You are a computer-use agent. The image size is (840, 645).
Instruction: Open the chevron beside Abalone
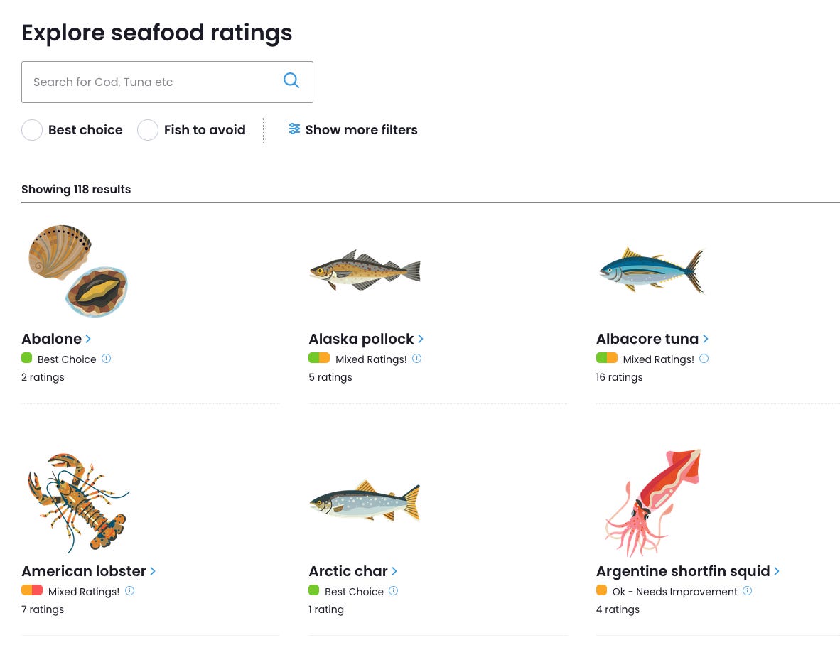pos(88,339)
